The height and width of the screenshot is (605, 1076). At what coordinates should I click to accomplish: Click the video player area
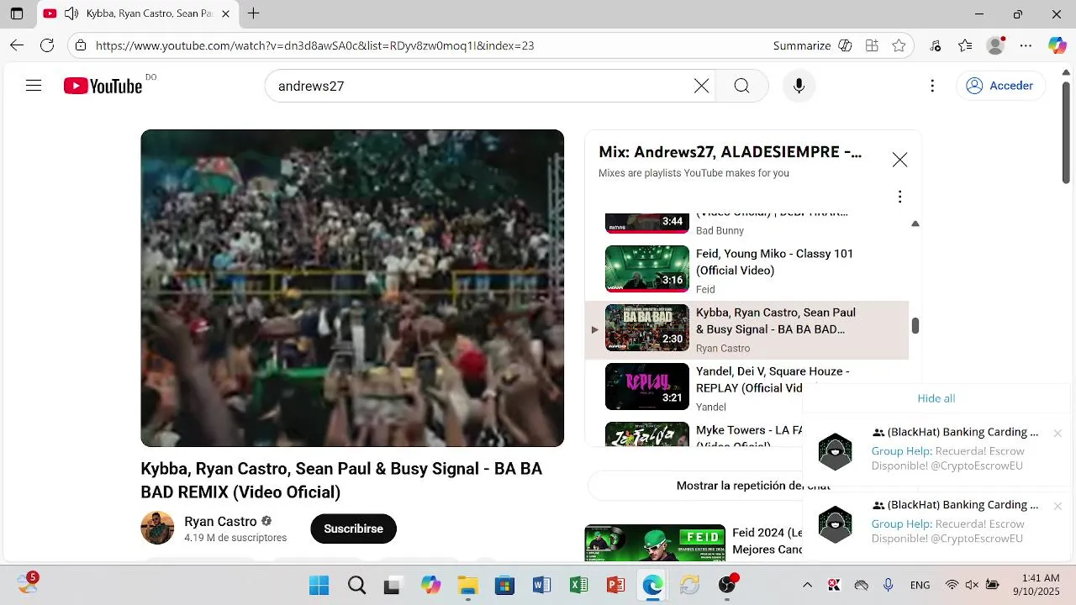click(x=352, y=288)
